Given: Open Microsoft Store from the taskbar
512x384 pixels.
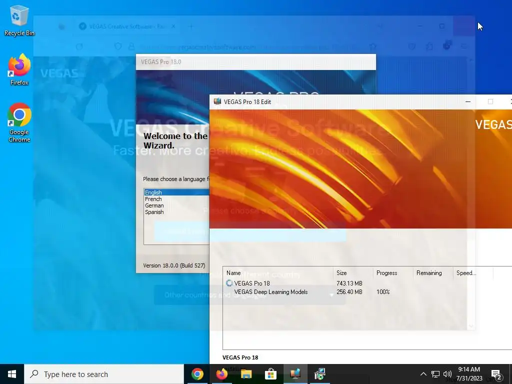Looking at the screenshot, I should click(x=270, y=374).
